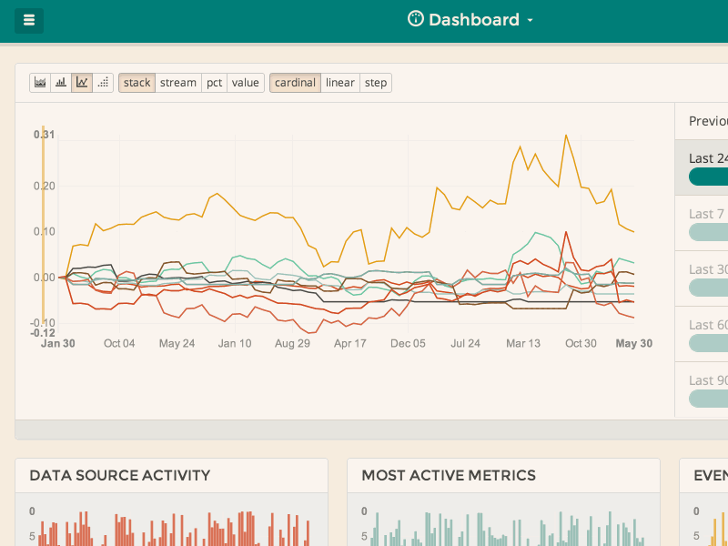Select the scatter plot chart icon
The image size is (728, 546).
point(104,82)
